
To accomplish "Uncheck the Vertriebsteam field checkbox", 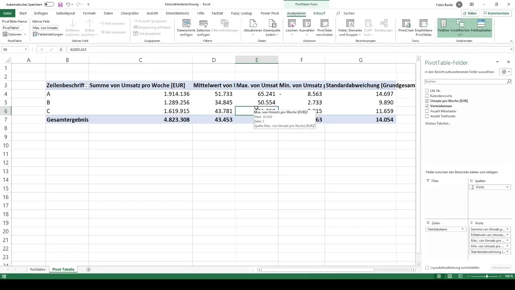I will click(x=427, y=106).
